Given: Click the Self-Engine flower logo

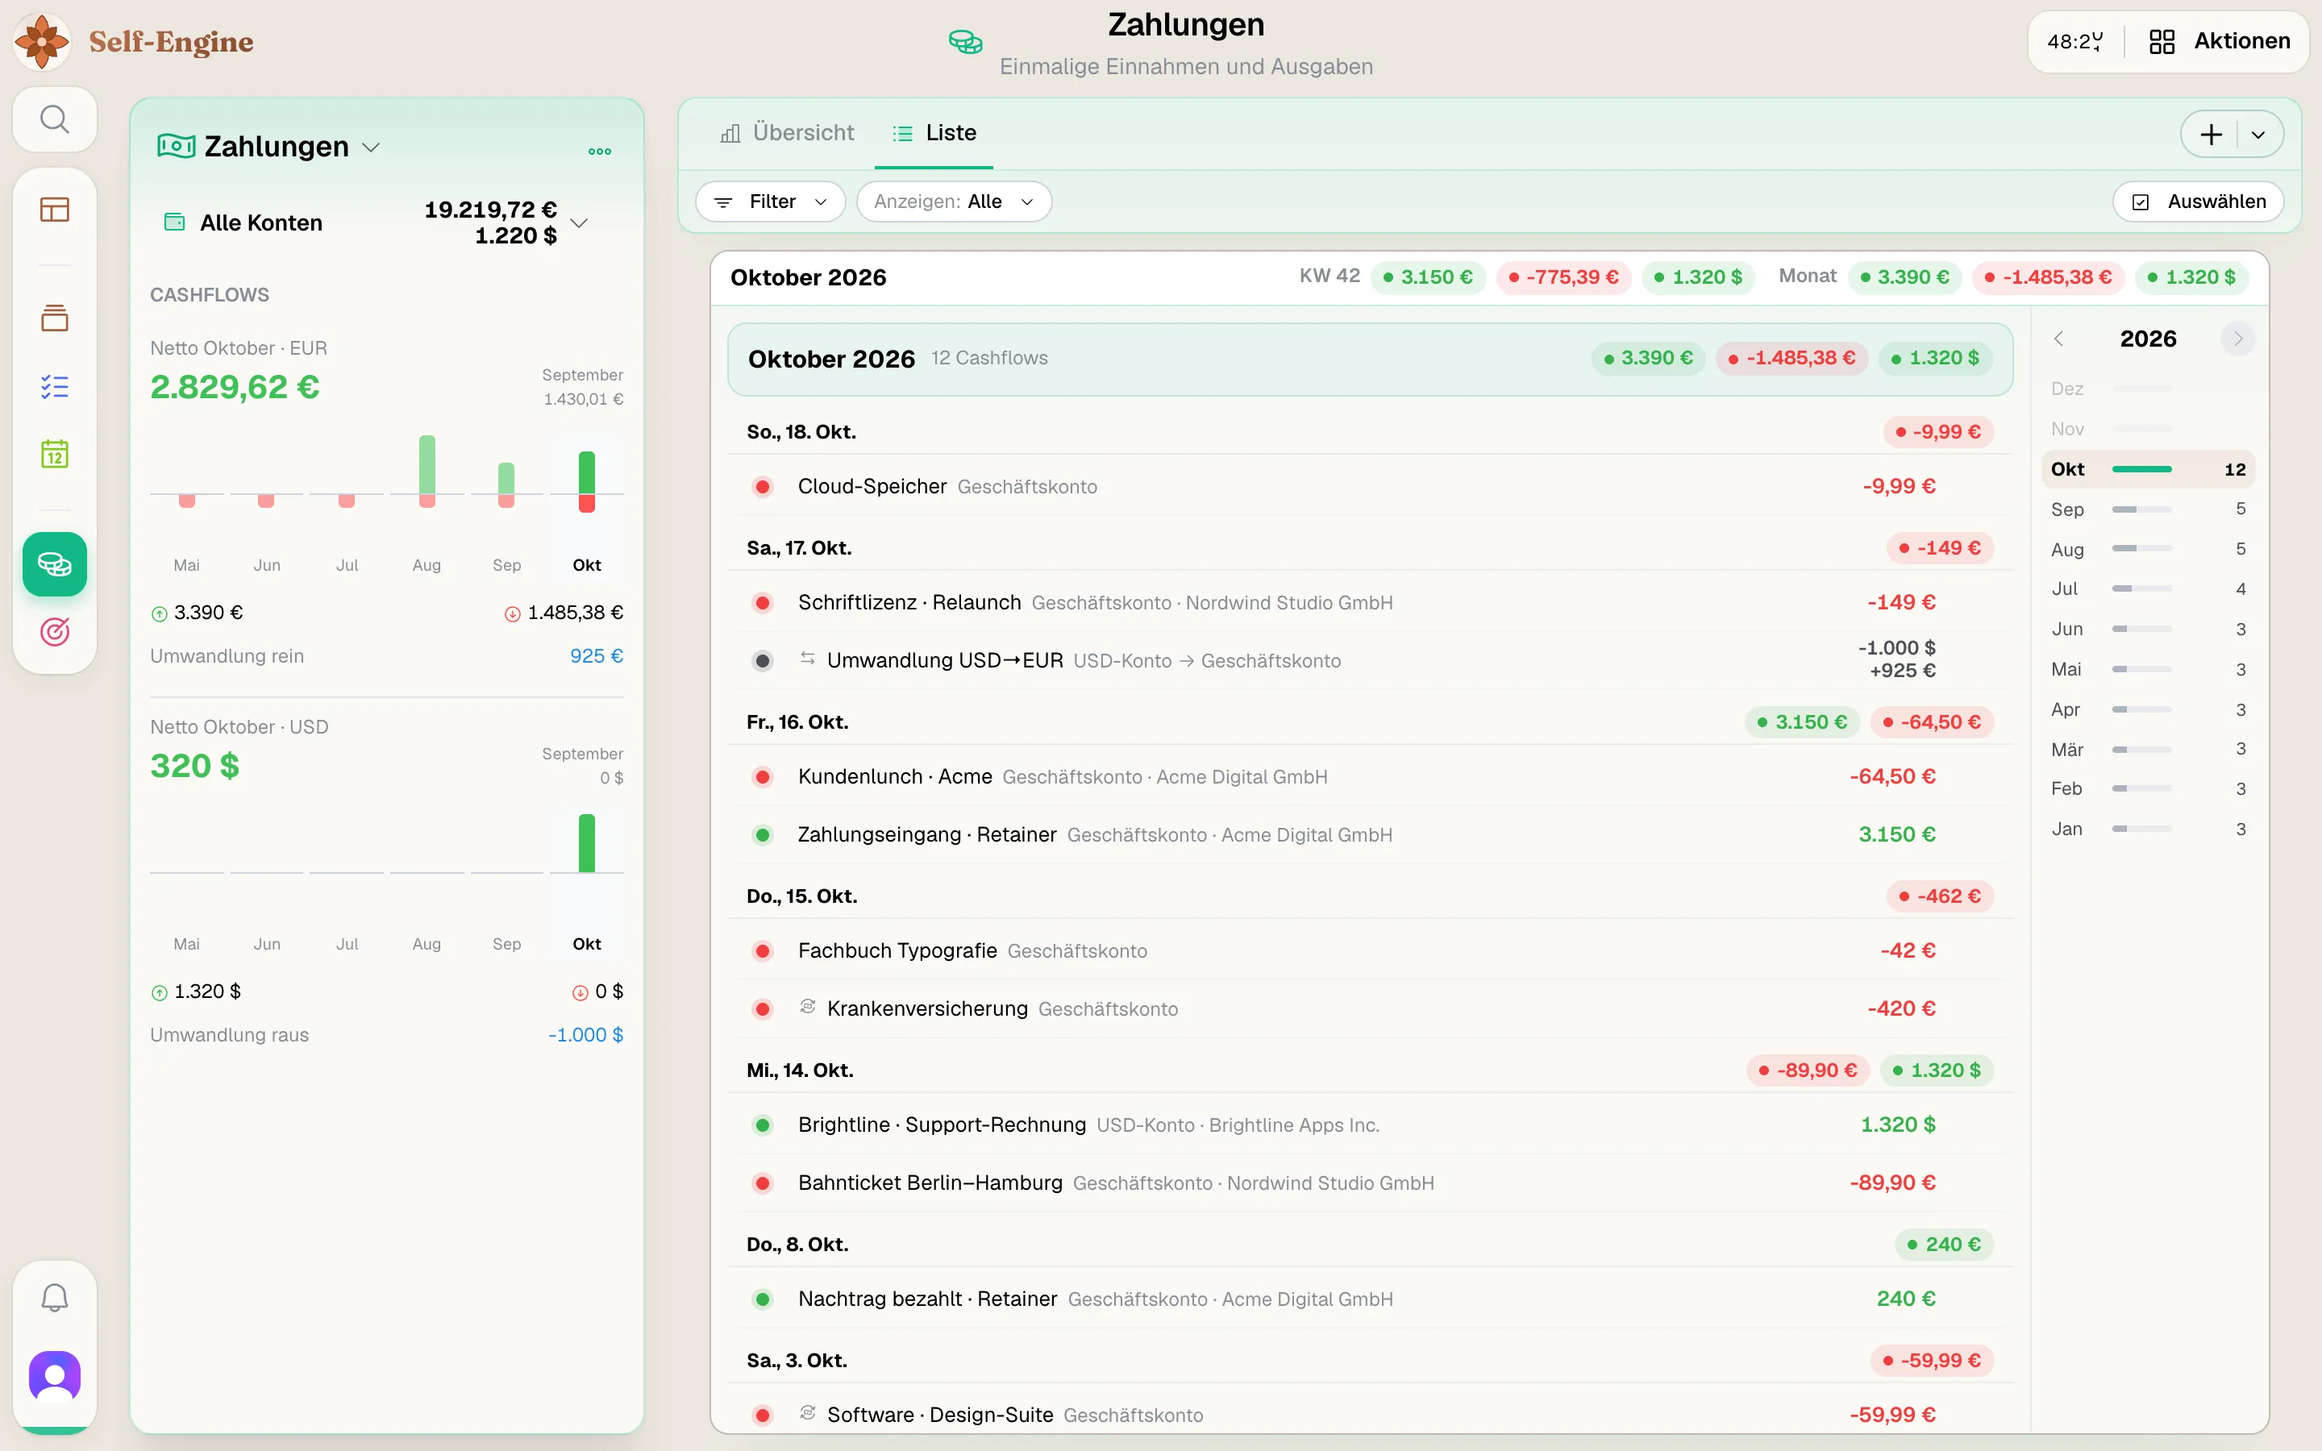Looking at the screenshot, I should point(42,41).
